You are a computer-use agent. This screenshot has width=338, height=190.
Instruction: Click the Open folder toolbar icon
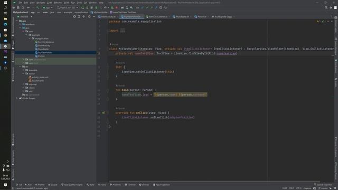[14, 7]
